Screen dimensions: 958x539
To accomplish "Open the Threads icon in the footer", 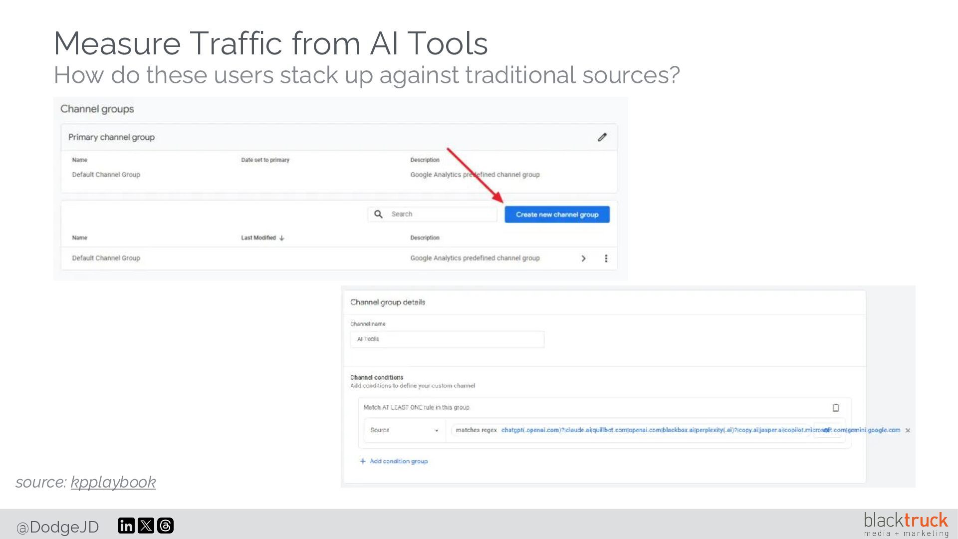I will click(x=165, y=526).
